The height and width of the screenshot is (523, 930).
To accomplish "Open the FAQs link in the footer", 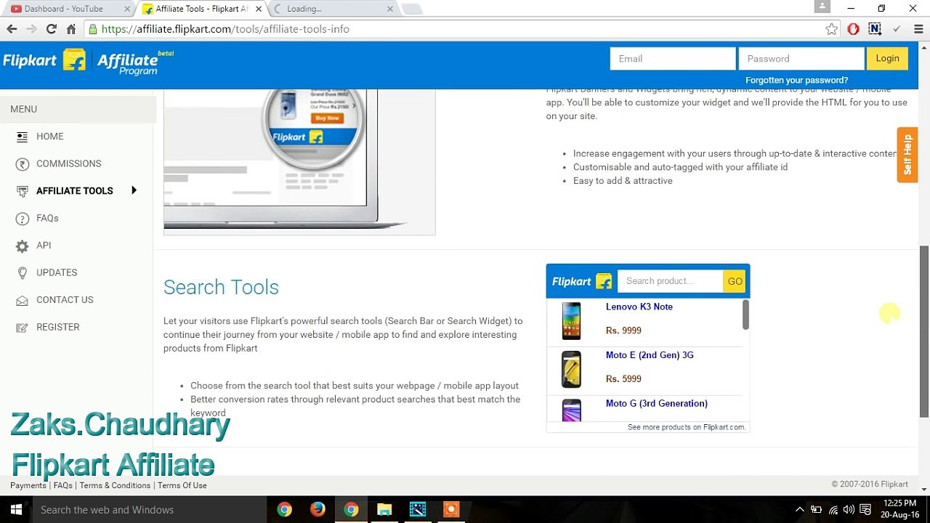I will 63,485.
